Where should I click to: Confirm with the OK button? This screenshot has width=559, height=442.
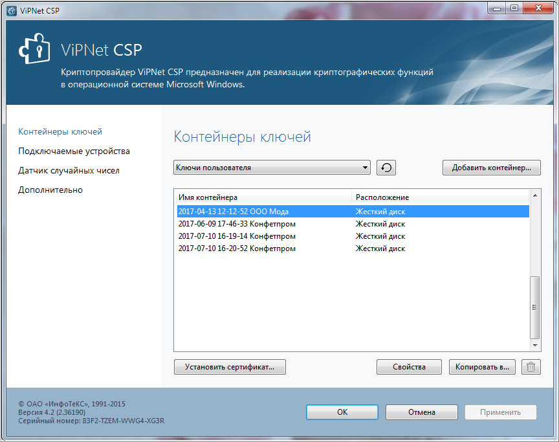(x=342, y=412)
